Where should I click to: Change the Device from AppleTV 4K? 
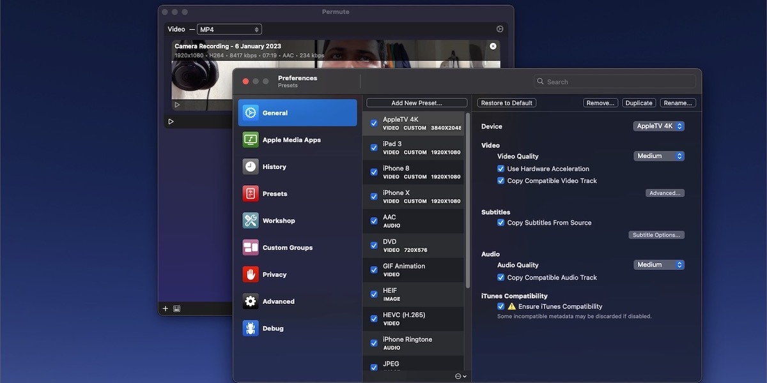pos(658,126)
